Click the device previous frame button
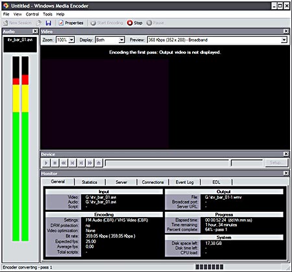The width and height of the screenshot is (292, 272). pos(72,163)
